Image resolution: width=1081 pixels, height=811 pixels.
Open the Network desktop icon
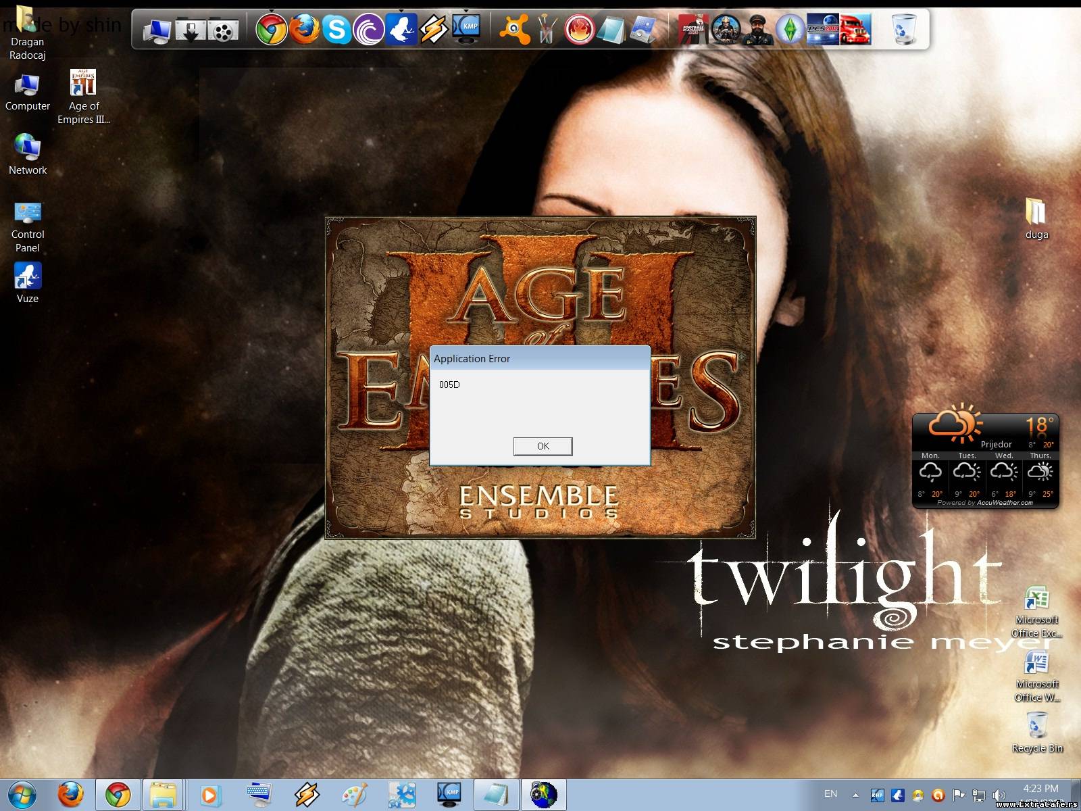27,154
